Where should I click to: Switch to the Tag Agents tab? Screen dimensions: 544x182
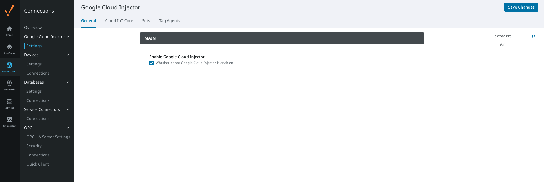point(169,21)
